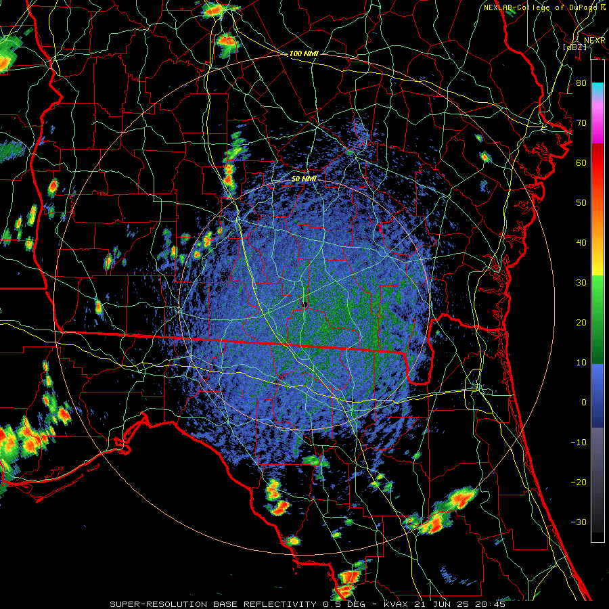
Task: Click the "20:45" time stamp
Action: [x=491, y=604]
